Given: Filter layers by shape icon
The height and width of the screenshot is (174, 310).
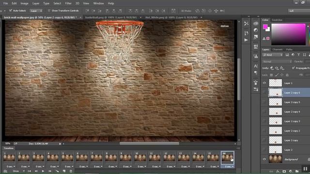Looking at the screenshot, I should pos(304,55).
